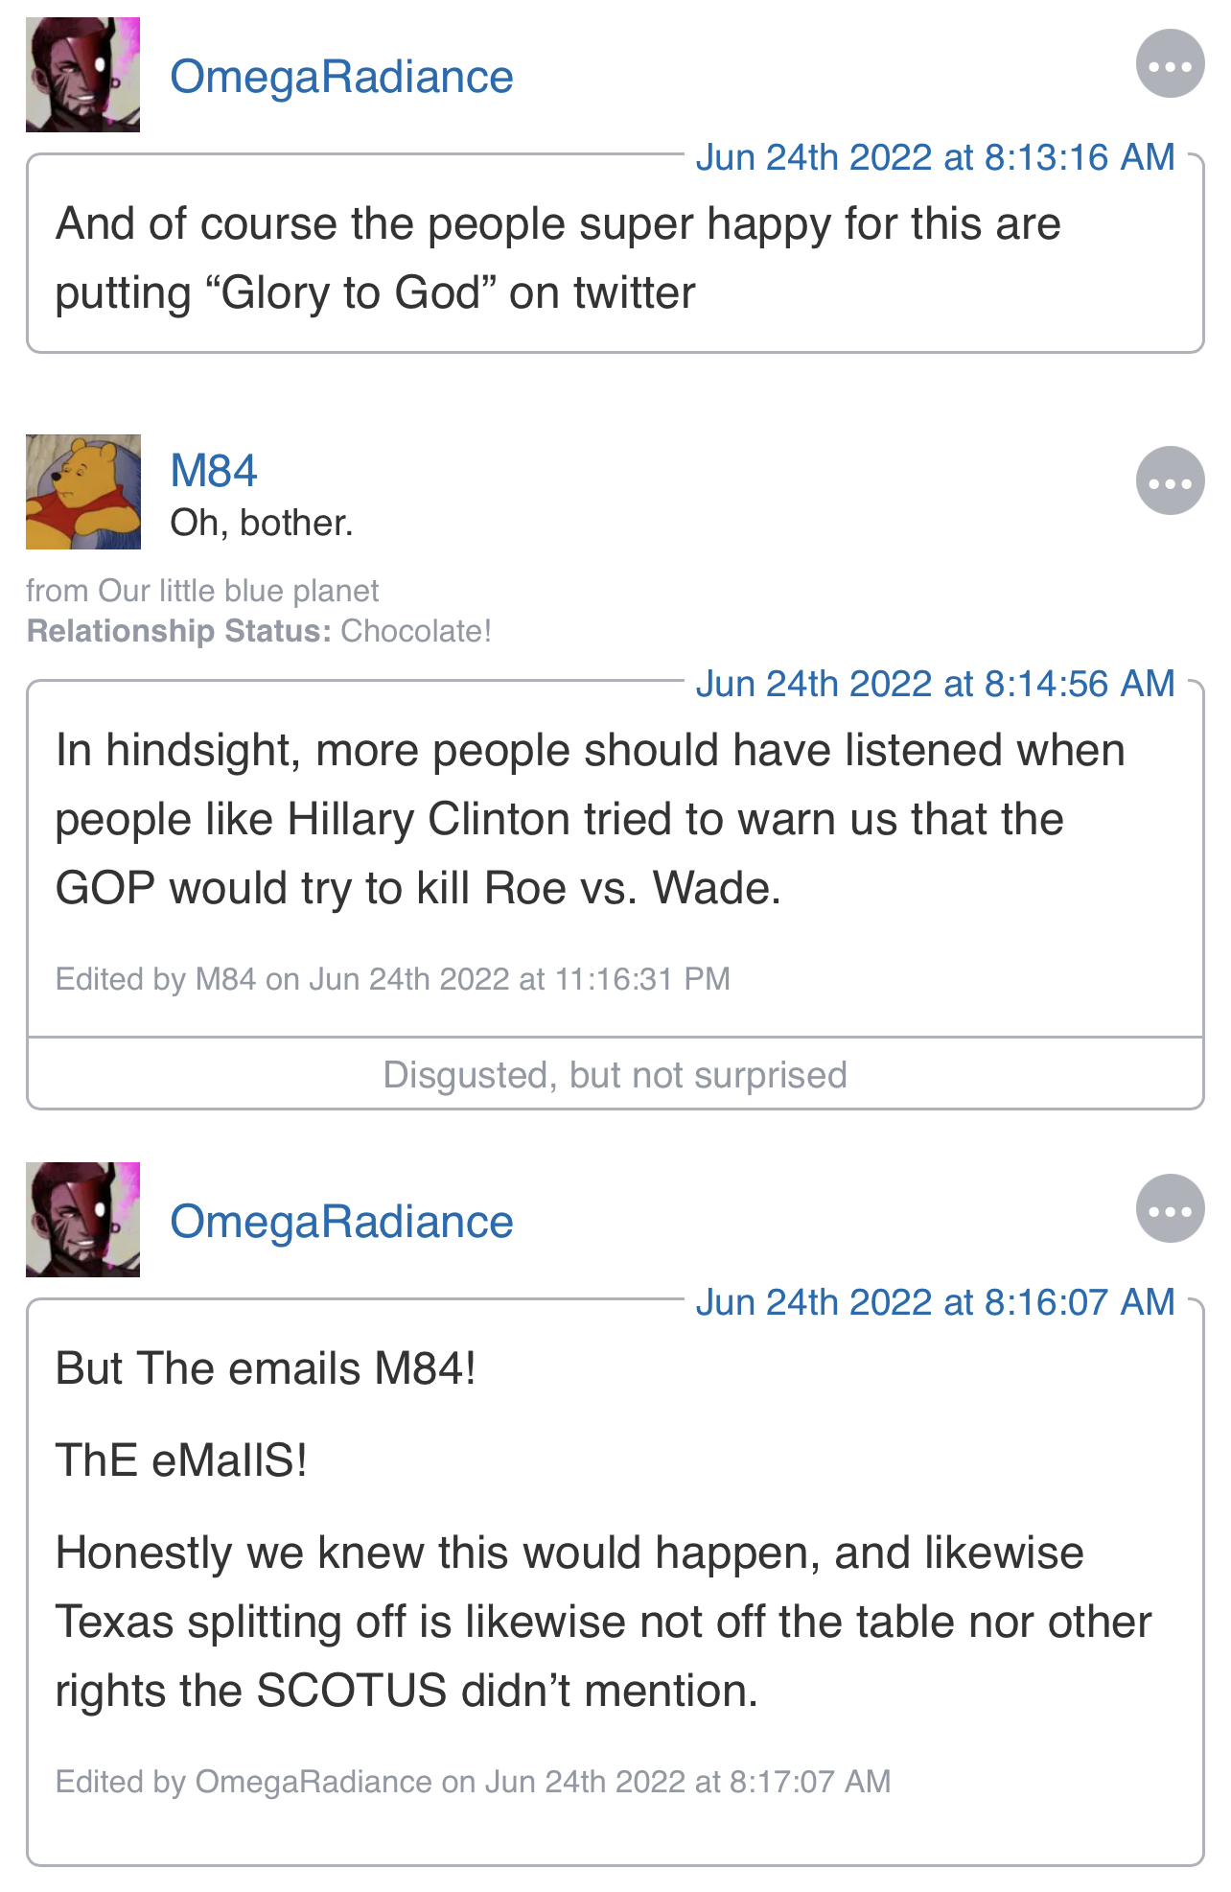The height and width of the screenshot is (1892, 1231).
Task: Open OmegaRadiance username link on the third post
Action: click(x=341, y=1222)
